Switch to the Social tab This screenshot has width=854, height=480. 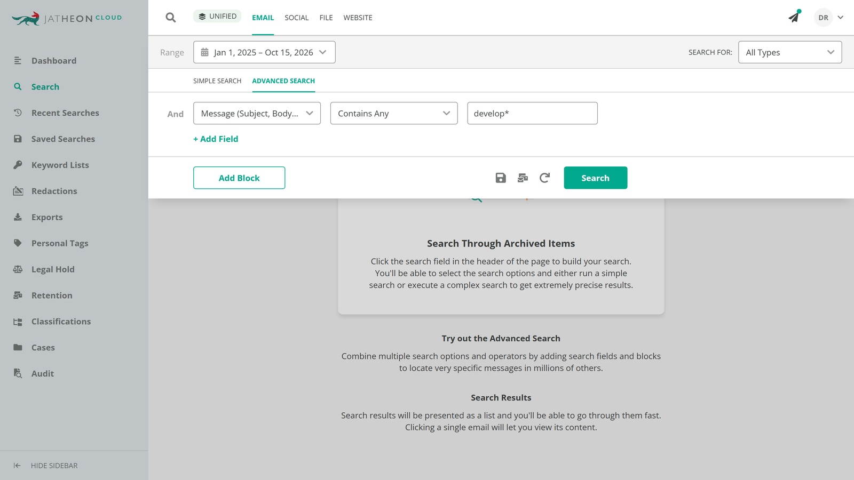pos(297,18)
